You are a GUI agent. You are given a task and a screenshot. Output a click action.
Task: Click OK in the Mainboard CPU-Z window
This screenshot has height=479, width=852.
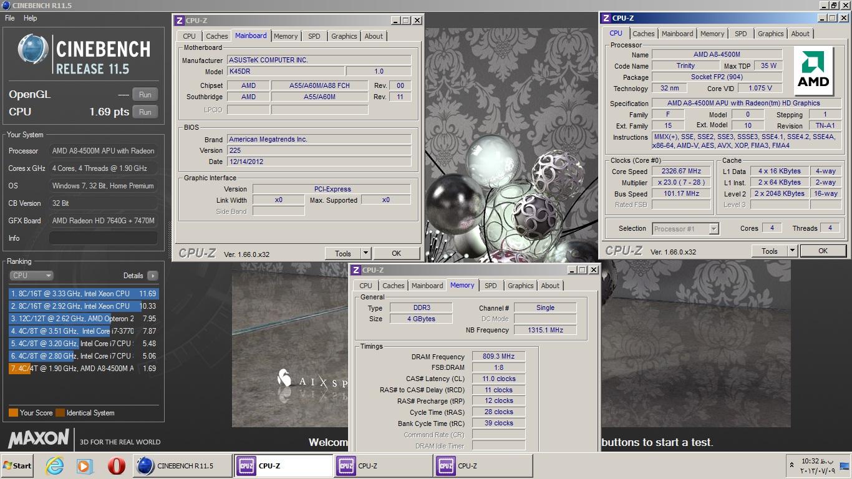tap(396, 253)
